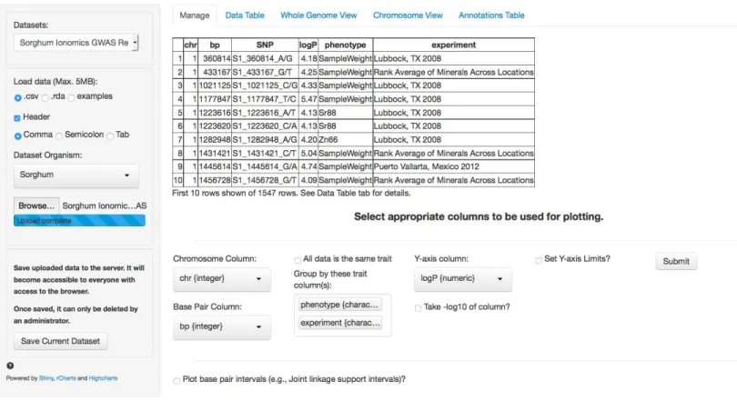This screenshot has height=401, width=737.
Task: Check Plot base pair intervals option
Action: tap(177, 380)
